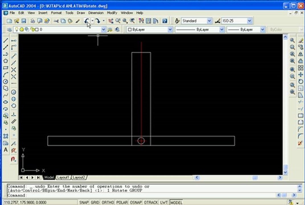Click the Object Snap magnet icon
The height and width of the screenshot is (205, 305).
click(13, 159)
